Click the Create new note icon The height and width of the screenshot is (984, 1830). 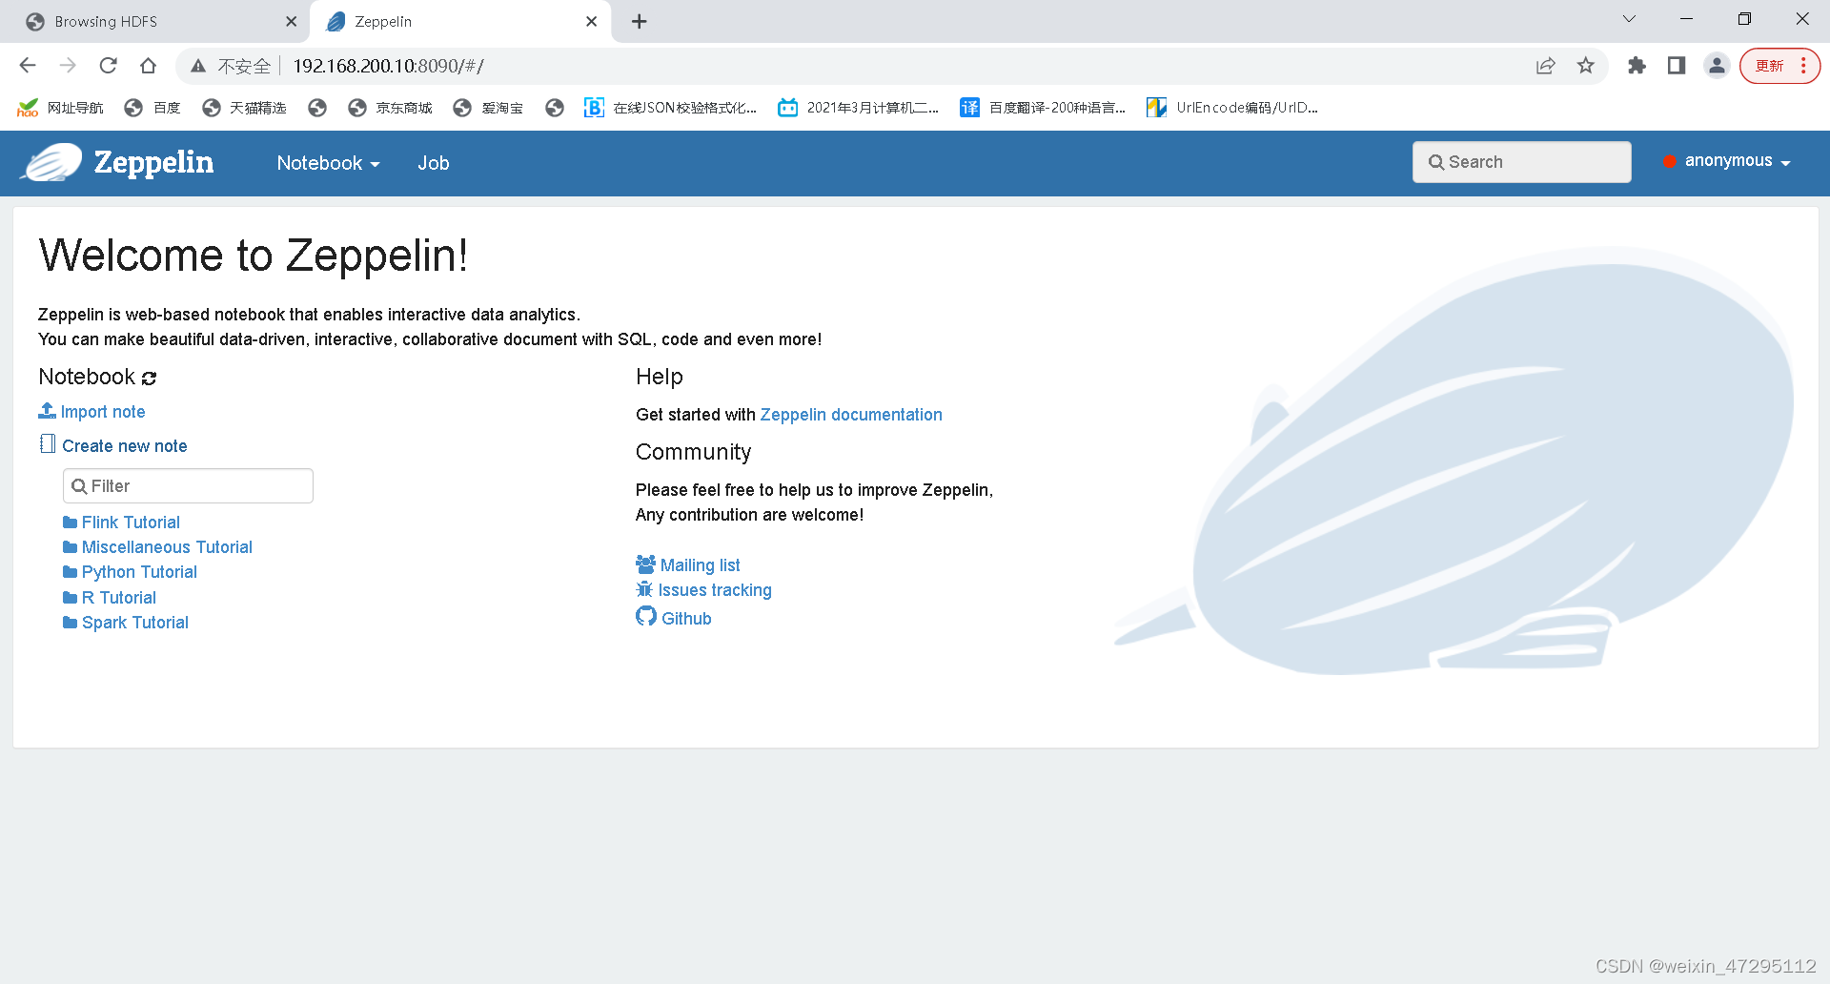[x=47, y=444]
